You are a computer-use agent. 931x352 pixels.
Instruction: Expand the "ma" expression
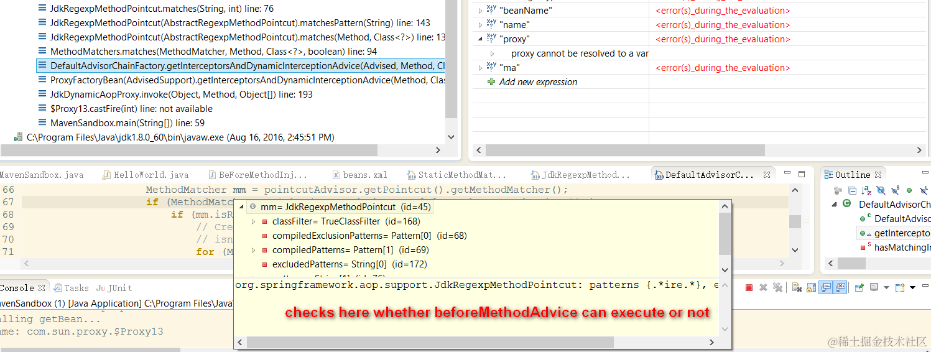point(480,68)
